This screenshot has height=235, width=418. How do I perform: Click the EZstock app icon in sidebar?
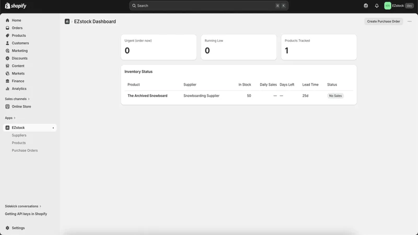(x=7, y=127)
